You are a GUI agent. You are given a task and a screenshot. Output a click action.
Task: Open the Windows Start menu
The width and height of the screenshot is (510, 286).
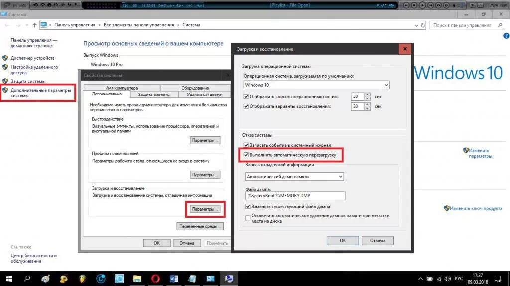9,279
